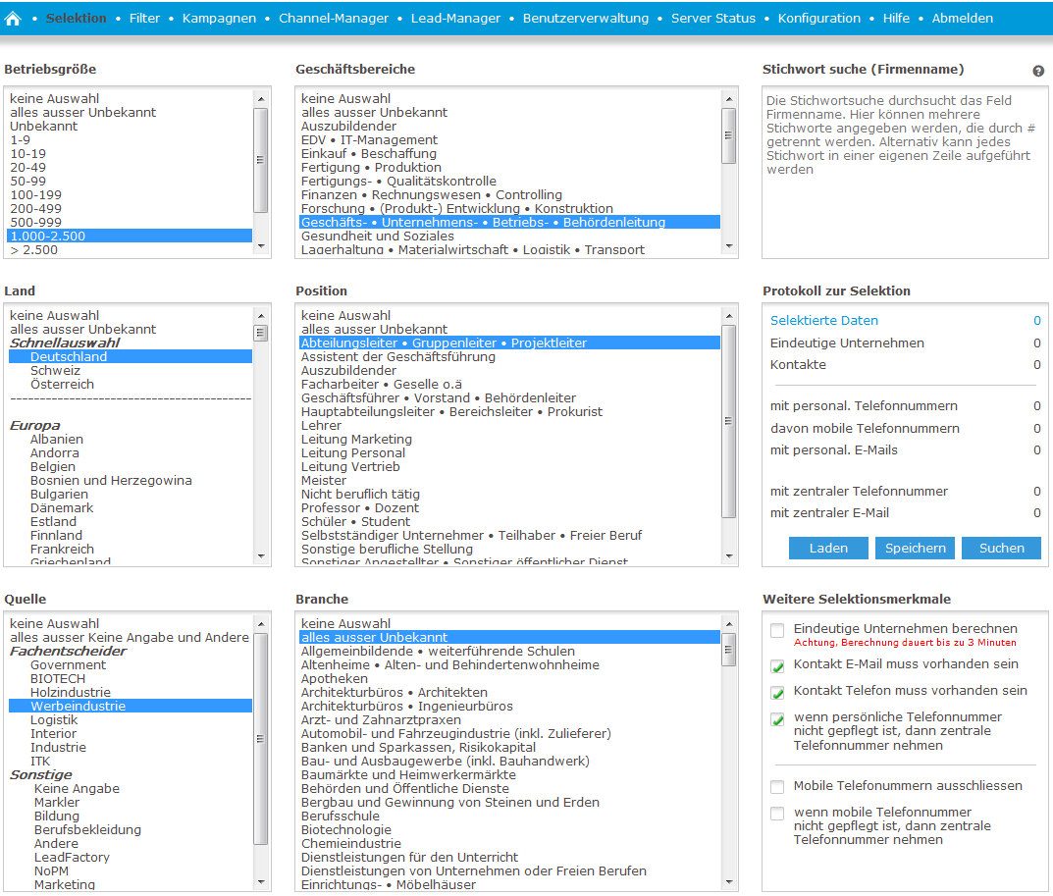Select Assistent der Geschäftsführung position
The height and width of the screenshot is (896, 1053).
pos(509,356)
